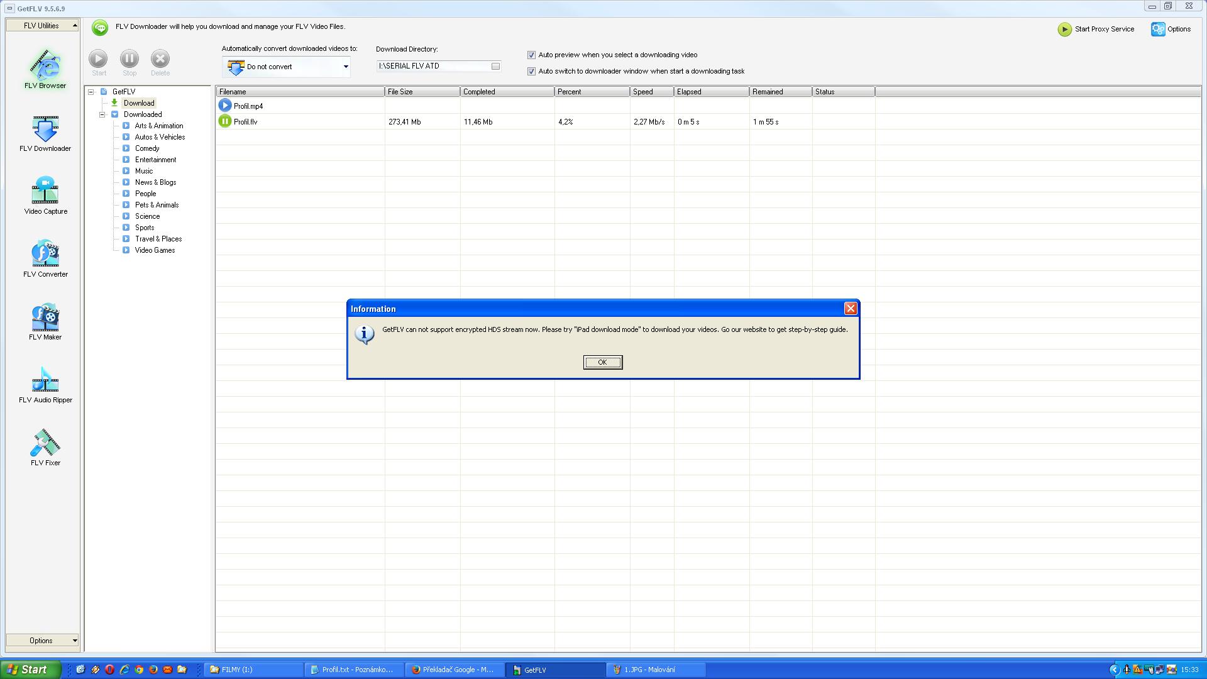Switch to Profil.txt Notepad taskbar window
The image size is (1207, 679).
coord(355,670)
